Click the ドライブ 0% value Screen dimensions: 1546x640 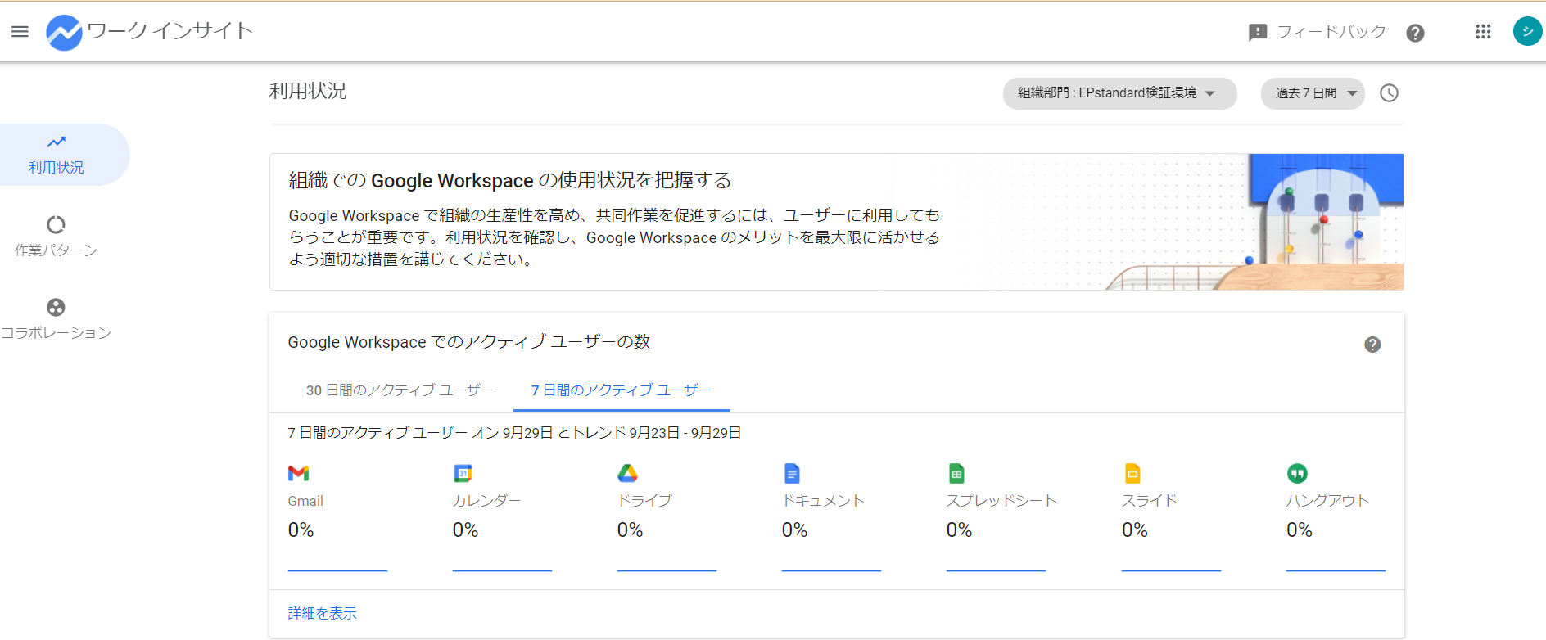click(x=630, y=530)
